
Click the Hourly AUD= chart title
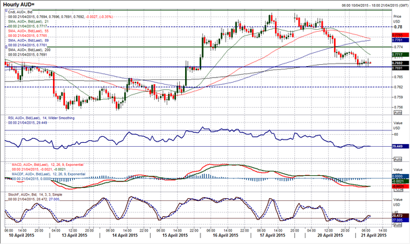coord(19,5)
